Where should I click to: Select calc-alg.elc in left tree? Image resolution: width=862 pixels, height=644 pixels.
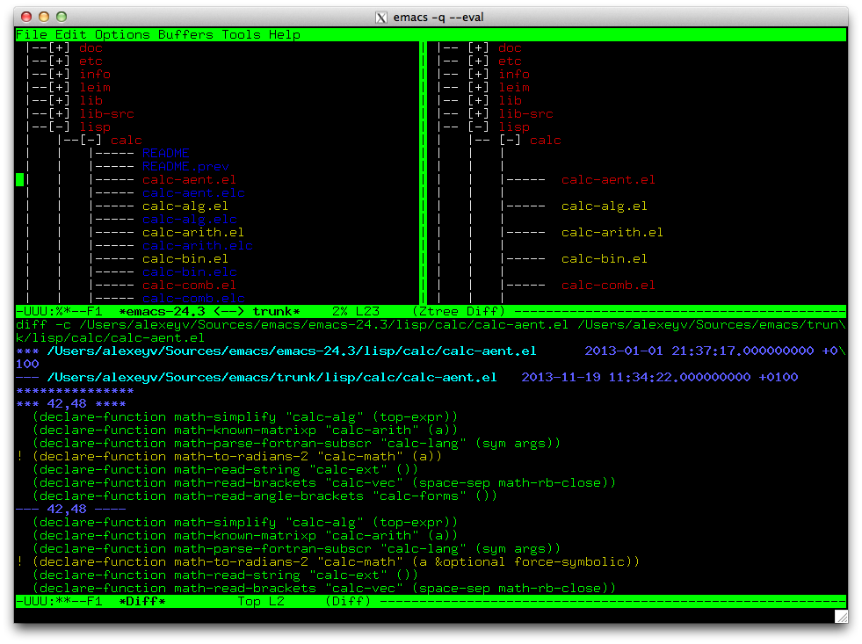click(190, 220)
